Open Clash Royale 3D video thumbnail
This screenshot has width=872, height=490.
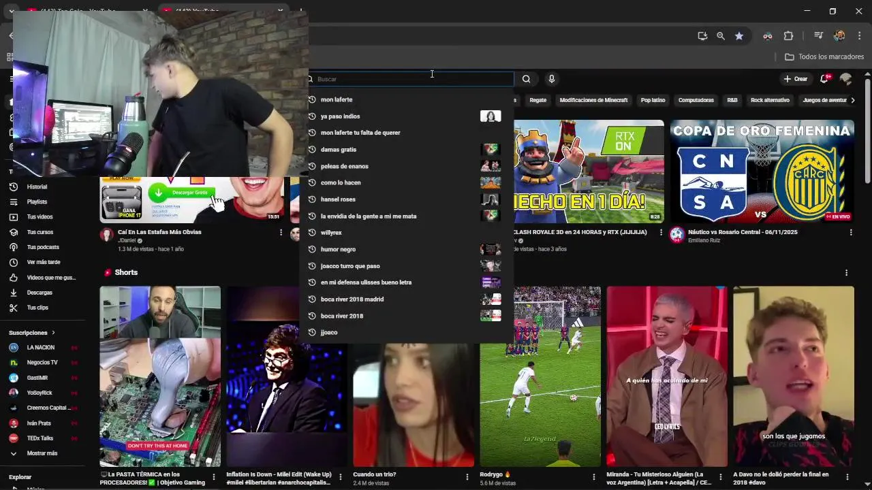[589, 171]
